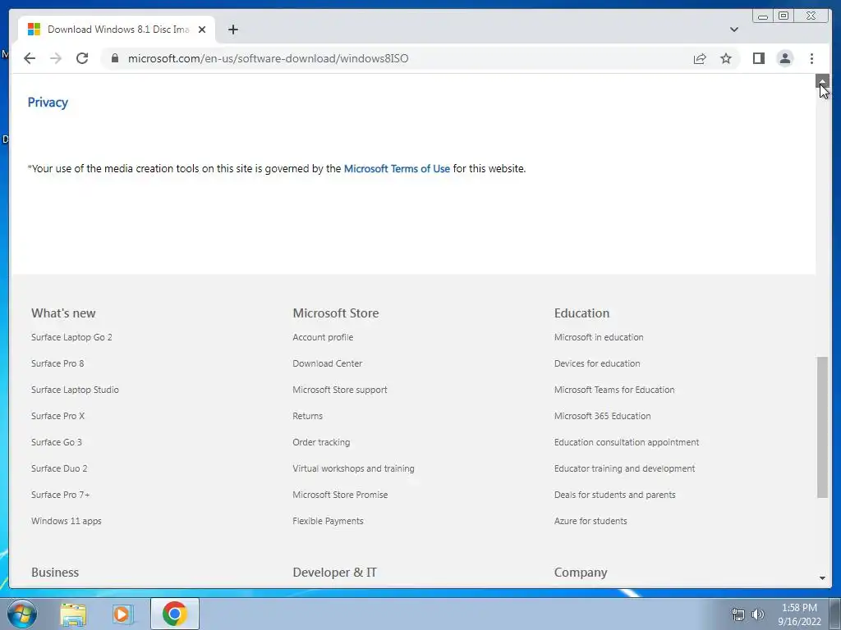The image size is (841, 630).
Task: Click the Returns footer link
Action: 308,416
